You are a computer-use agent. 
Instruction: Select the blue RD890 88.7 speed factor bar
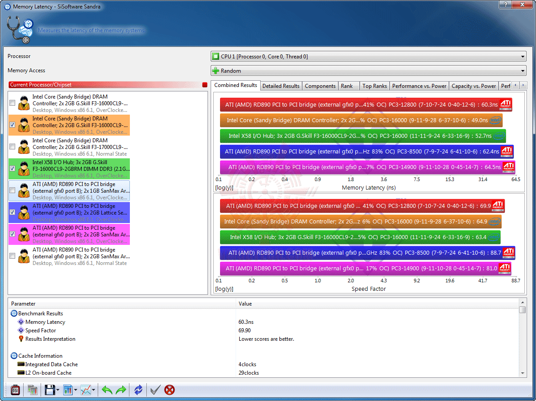367,253
